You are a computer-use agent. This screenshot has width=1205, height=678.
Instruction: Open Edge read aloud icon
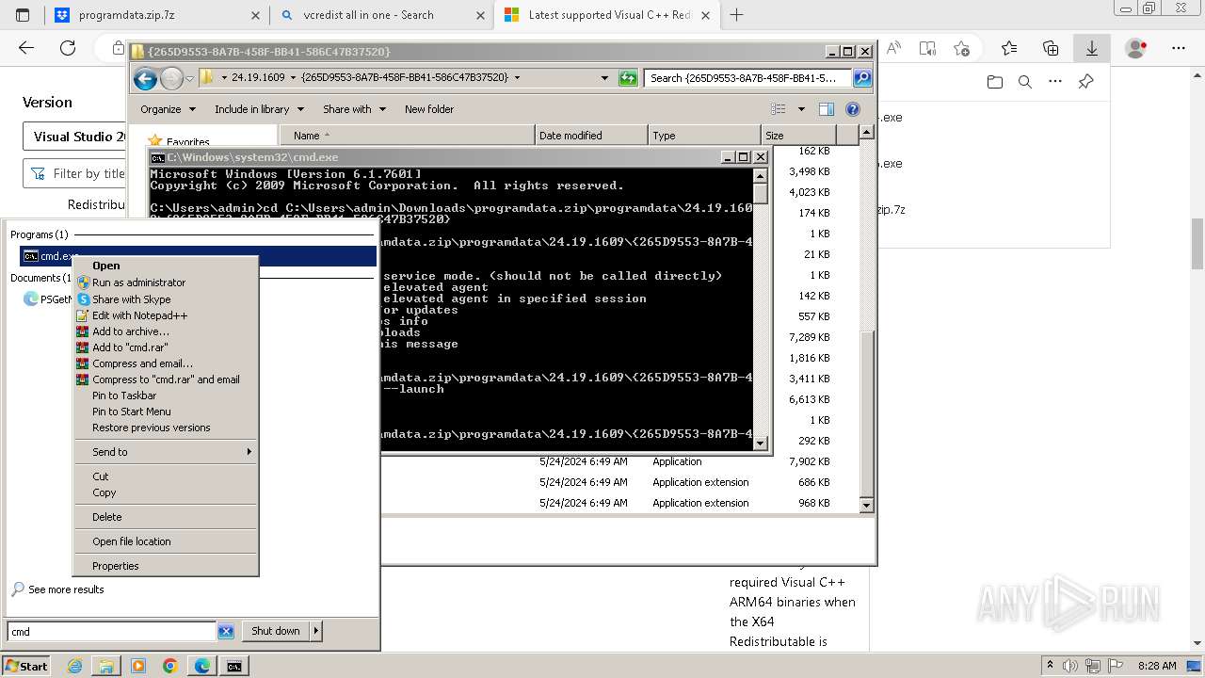[893, 48]
